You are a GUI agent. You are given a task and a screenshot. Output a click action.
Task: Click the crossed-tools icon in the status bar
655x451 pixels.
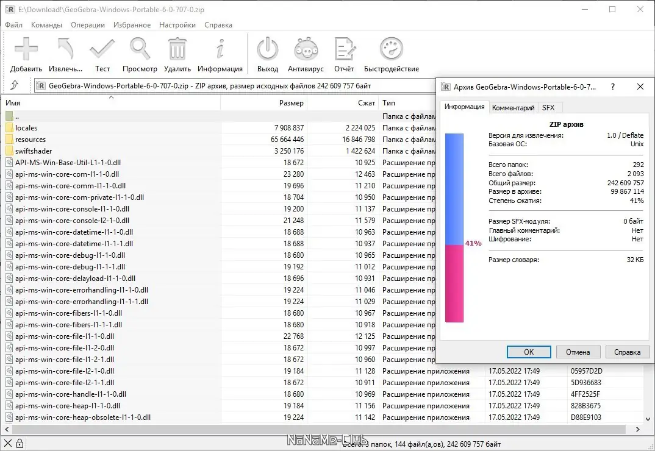7,444
